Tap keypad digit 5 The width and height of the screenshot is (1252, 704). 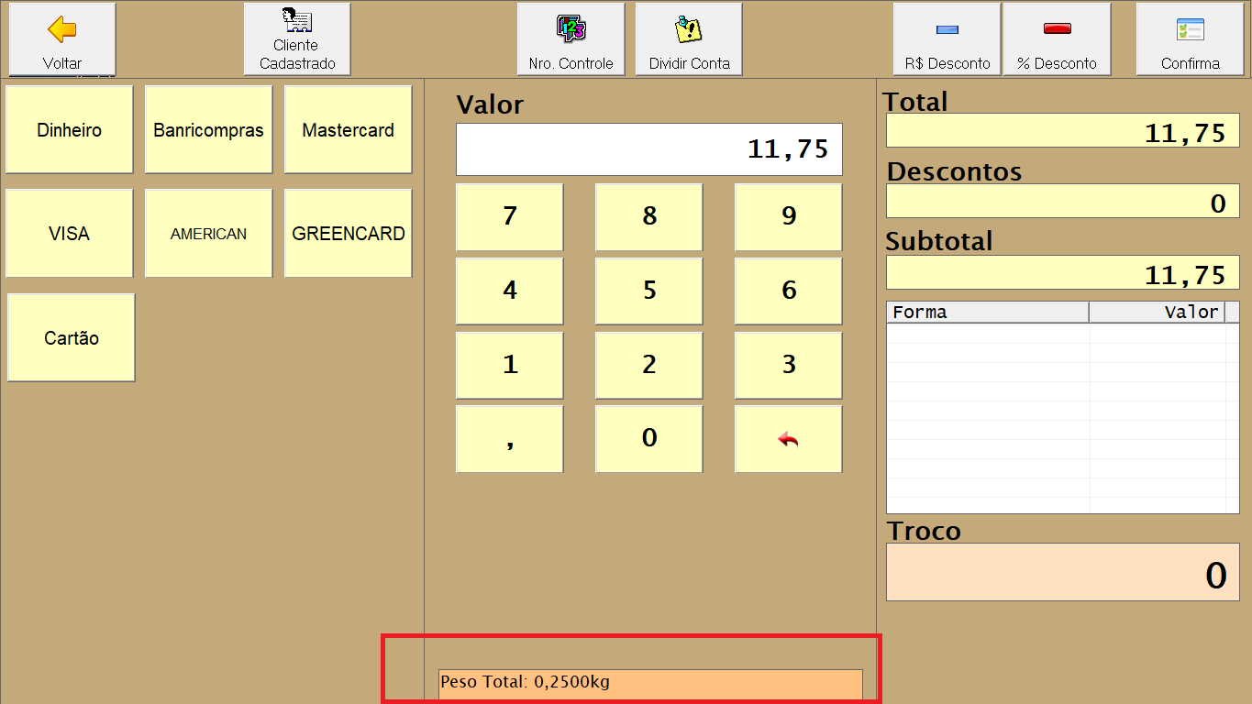point(649,291)
